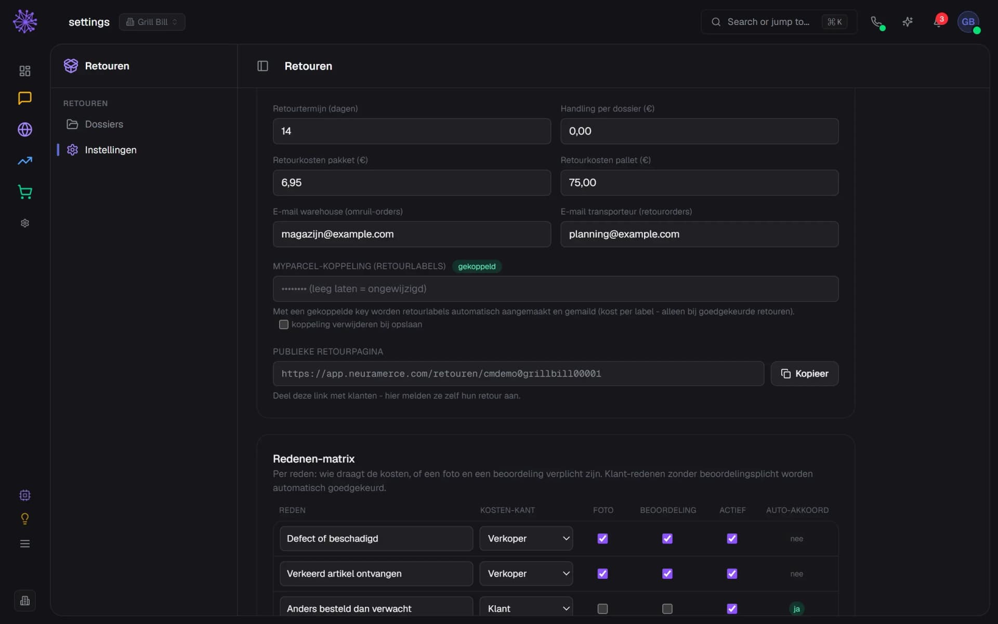Click the Handling per dossier field
Image resolution: width=998 pixels, height=624 pixels.
coord(699,131)
